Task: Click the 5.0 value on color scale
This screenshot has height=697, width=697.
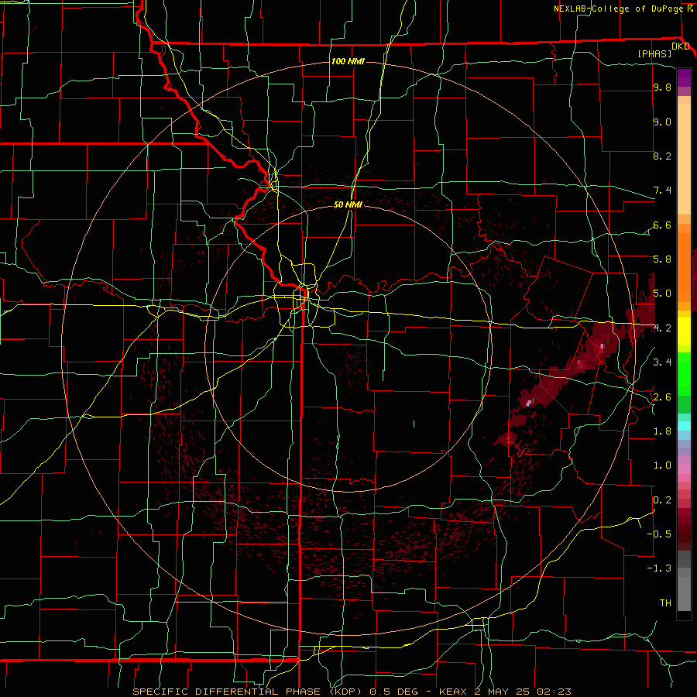Action: (662, 294)
